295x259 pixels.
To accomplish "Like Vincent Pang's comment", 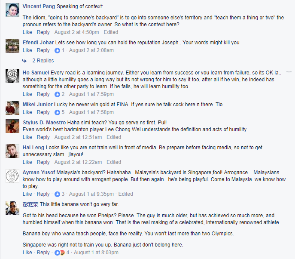I will 27,32.
